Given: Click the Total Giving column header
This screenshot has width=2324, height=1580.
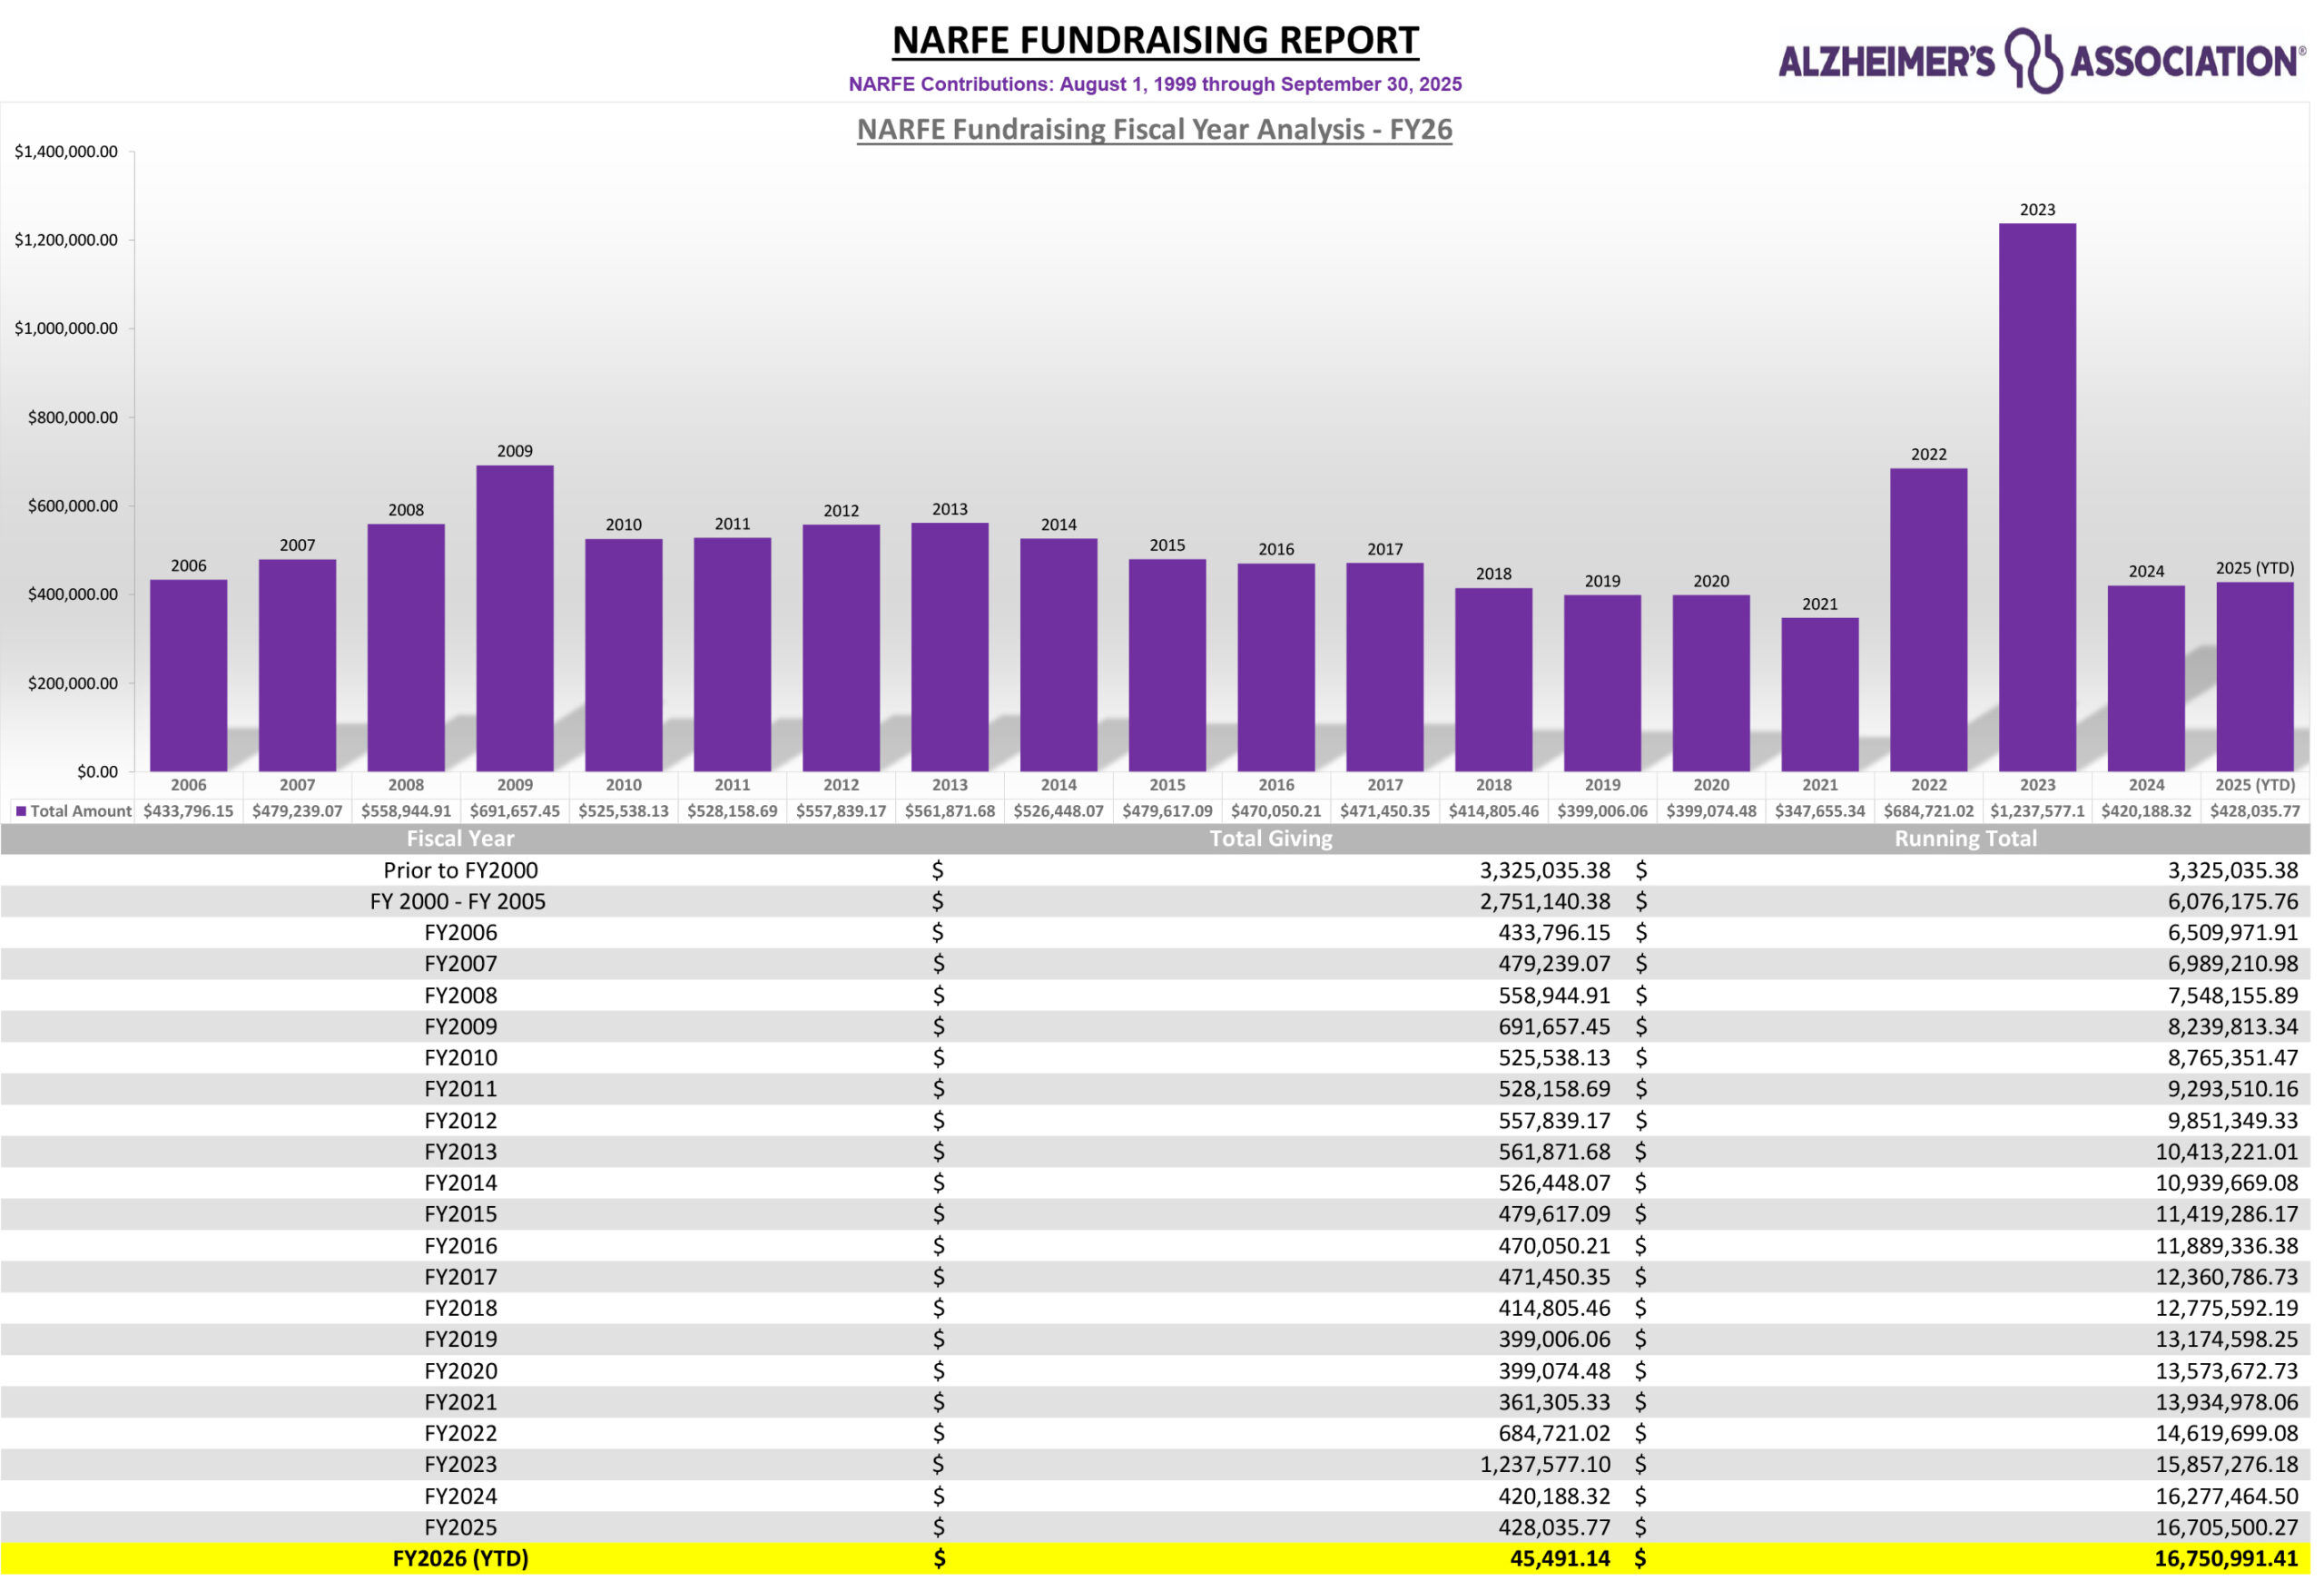Looking at the screenshot, I should click(1270, 839).
